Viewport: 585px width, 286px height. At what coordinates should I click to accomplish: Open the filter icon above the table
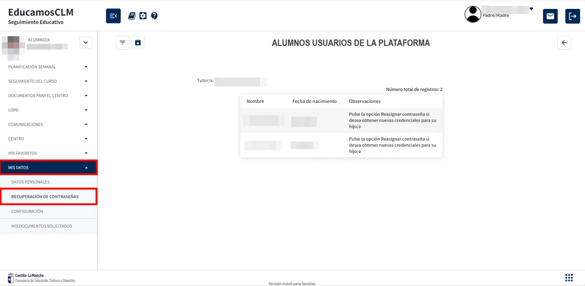122,42
